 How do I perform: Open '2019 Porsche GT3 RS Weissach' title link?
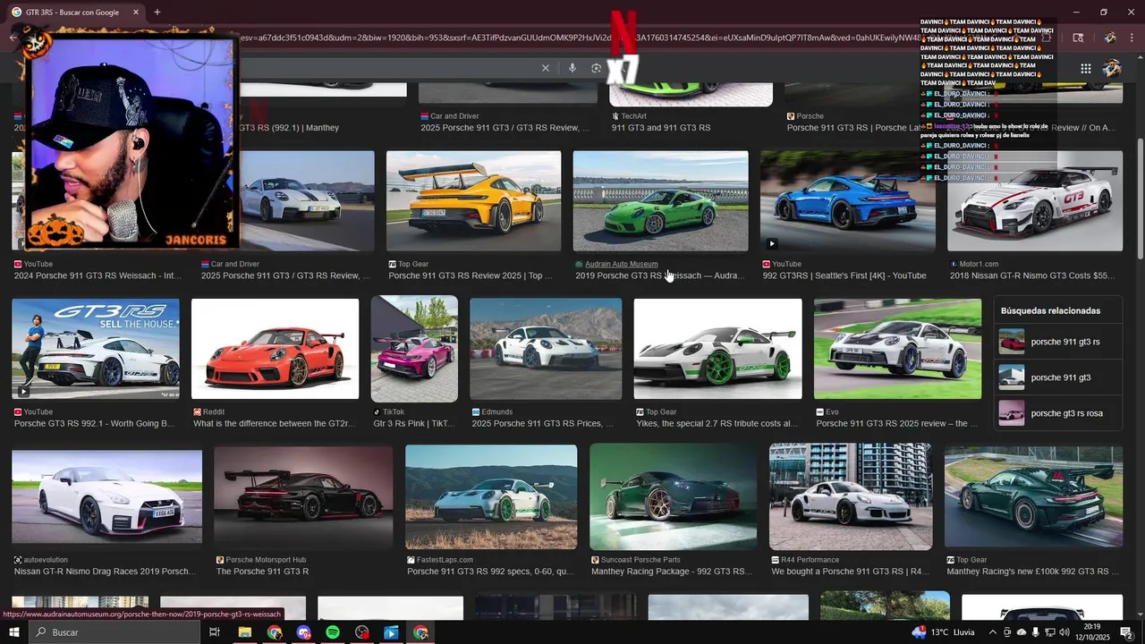click(659, 275)
